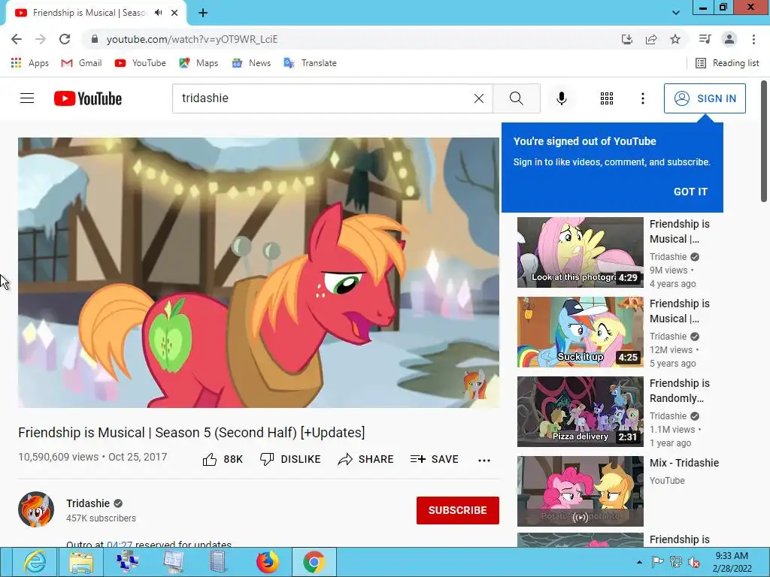Reload the page
The image size is (770, 577).
(x=65, y=39)
